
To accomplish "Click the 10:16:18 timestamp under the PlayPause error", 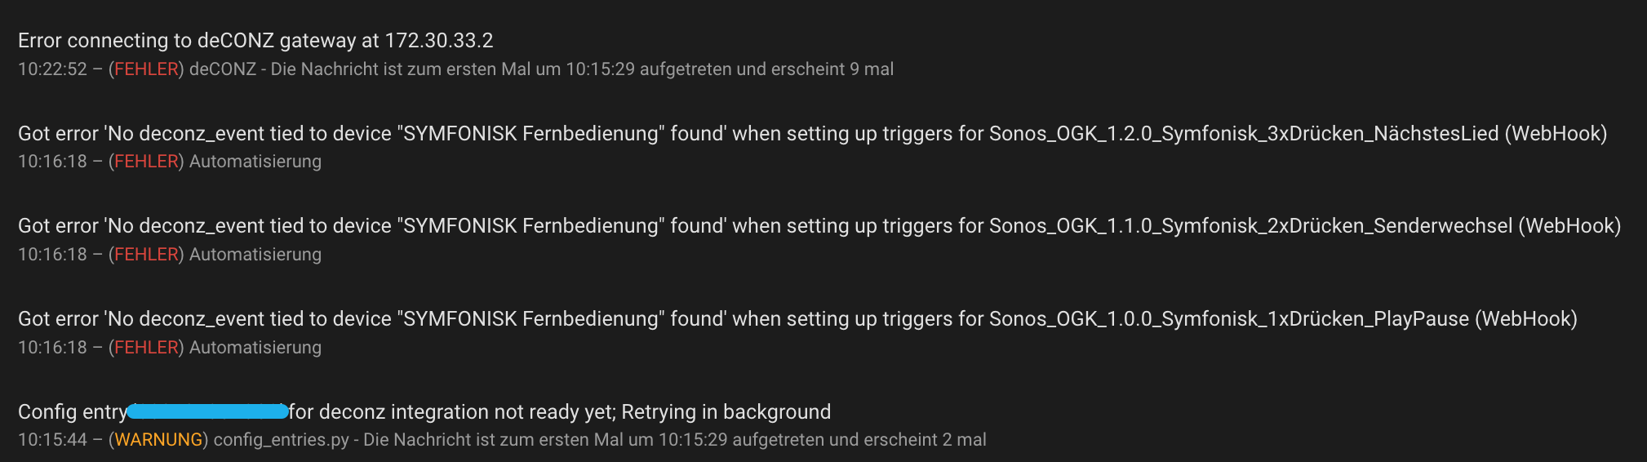I will point(52,348).
